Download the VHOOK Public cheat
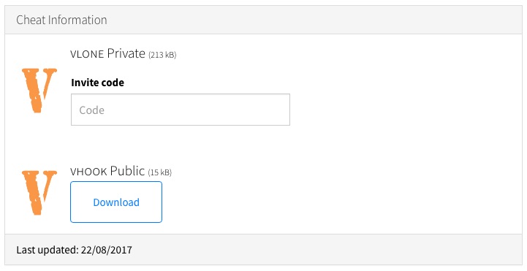 point(116,202)
